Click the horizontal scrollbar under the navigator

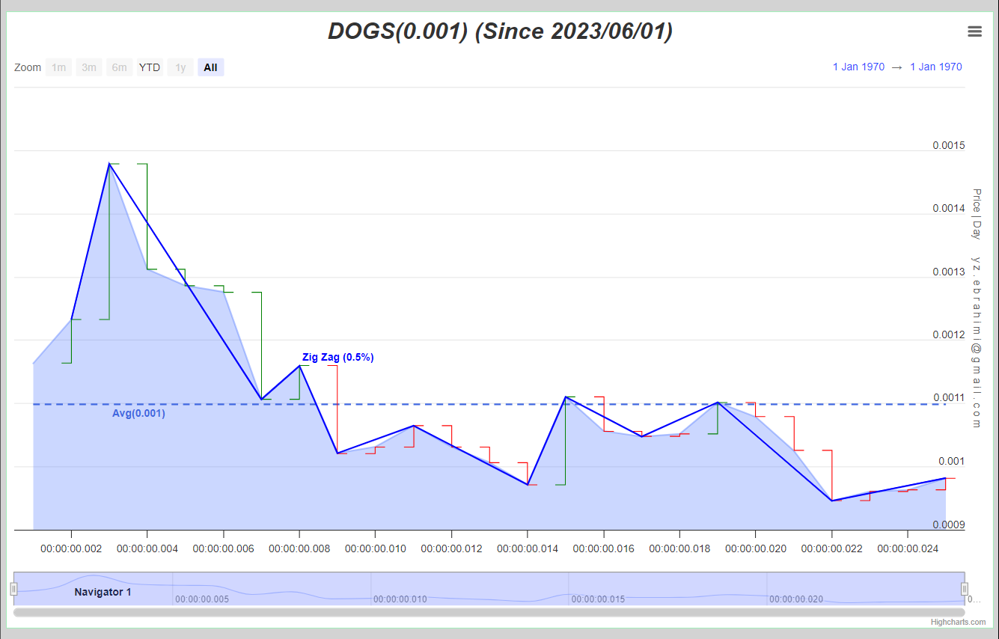(x=489, y=612)
